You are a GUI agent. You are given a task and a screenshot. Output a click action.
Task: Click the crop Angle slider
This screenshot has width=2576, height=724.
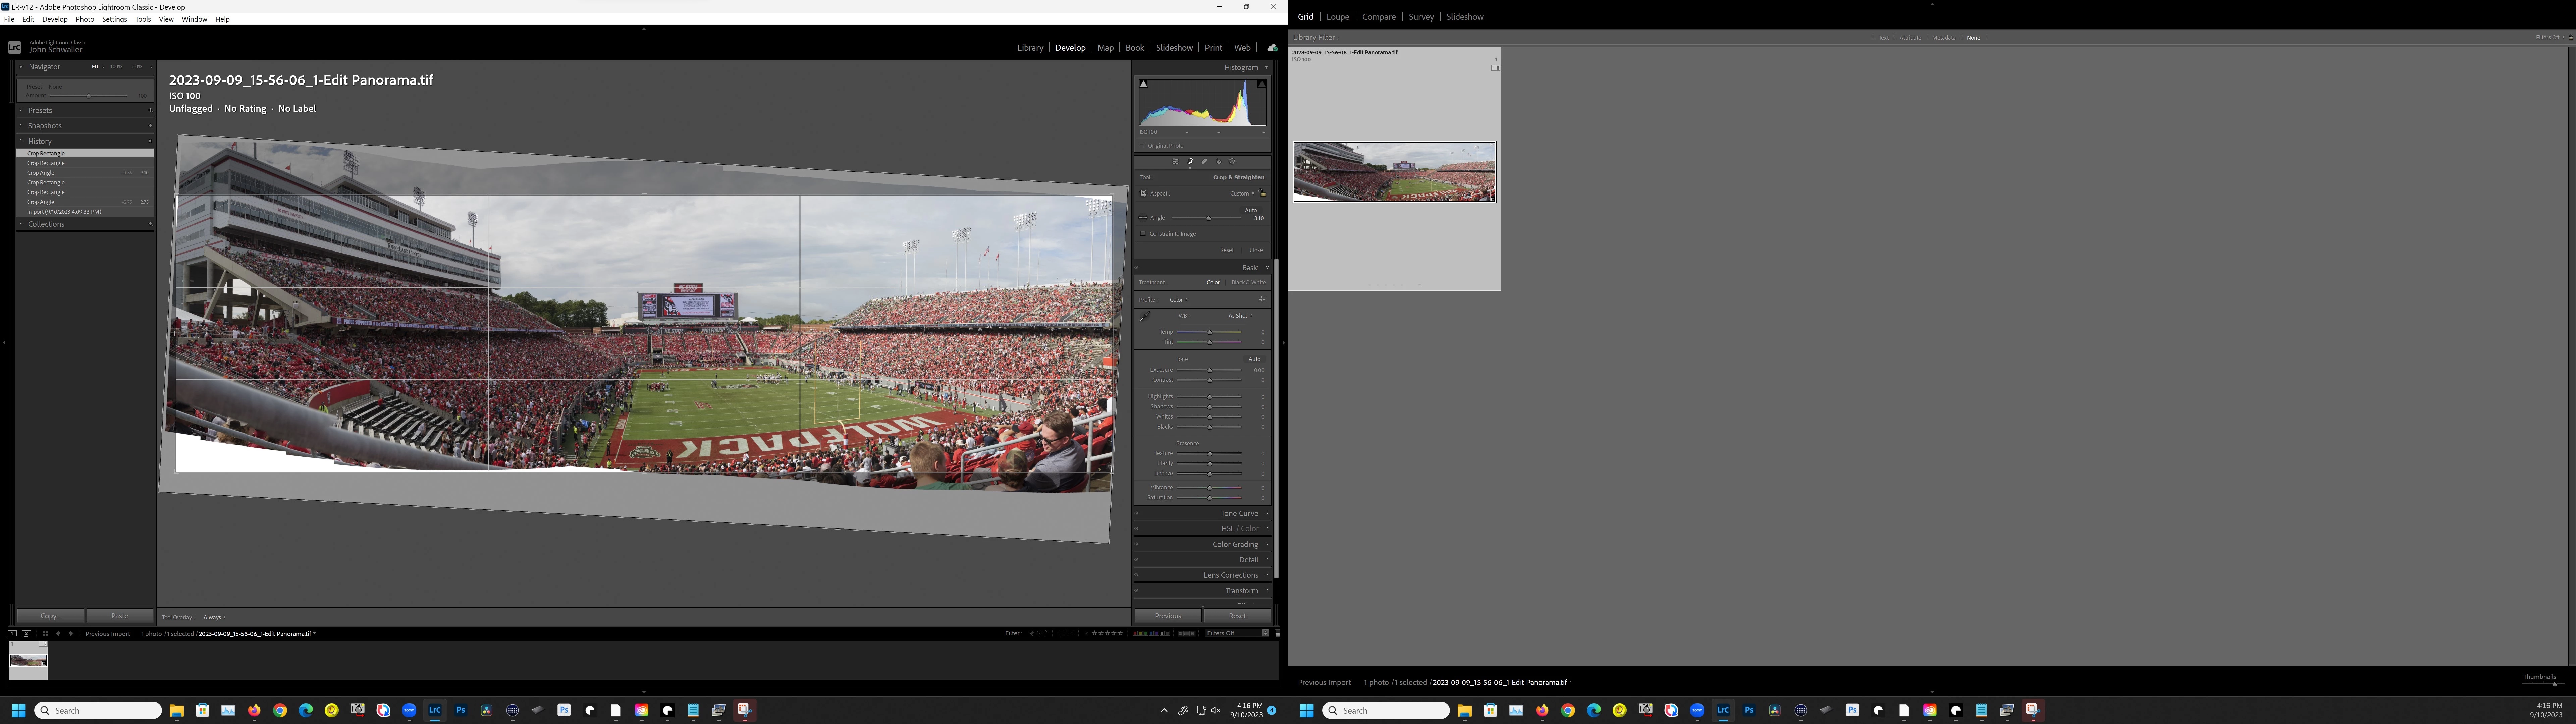pyautogui.click(x=1208, y=218)
